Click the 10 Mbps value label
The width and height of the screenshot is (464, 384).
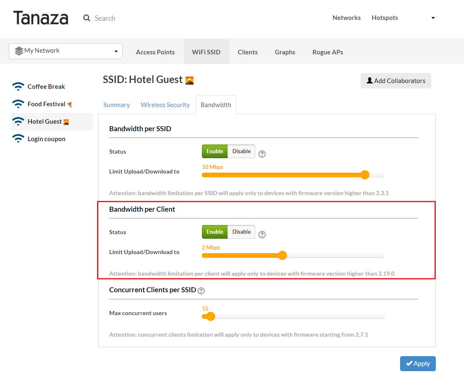point(212,167)
